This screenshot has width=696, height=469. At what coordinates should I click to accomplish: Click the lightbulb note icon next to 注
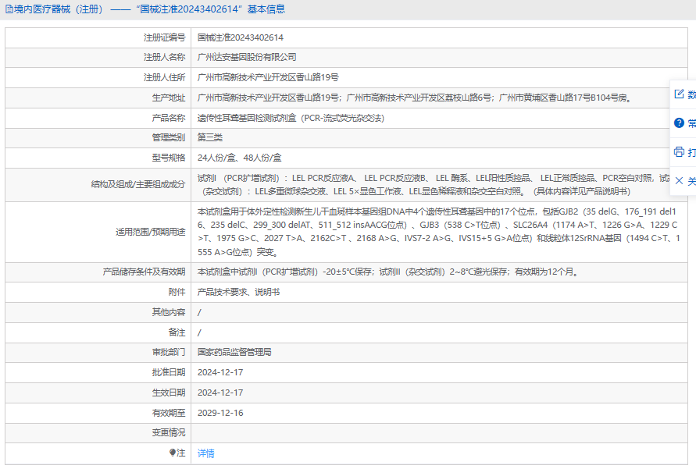point(173,453)
